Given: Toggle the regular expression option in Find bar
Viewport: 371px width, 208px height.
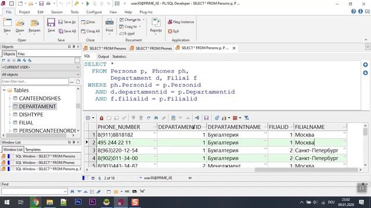Looking at the screenshot, I should [x=142, y=191].
